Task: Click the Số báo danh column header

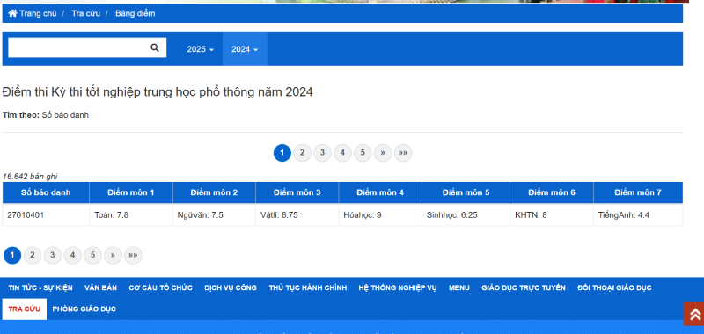Action: coord(46,192)
